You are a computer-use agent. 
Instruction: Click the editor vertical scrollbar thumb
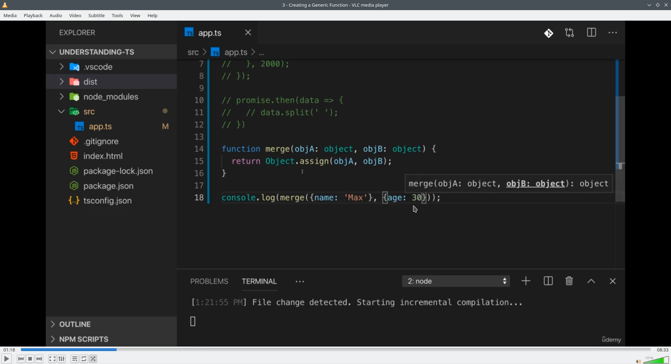[620, 149]
